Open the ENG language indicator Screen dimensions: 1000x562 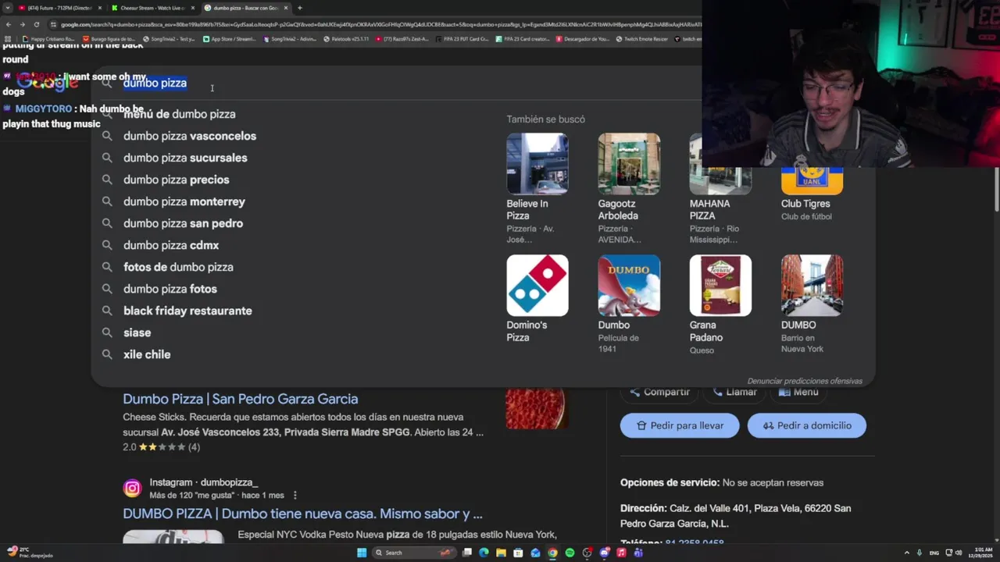pos(934,553)
